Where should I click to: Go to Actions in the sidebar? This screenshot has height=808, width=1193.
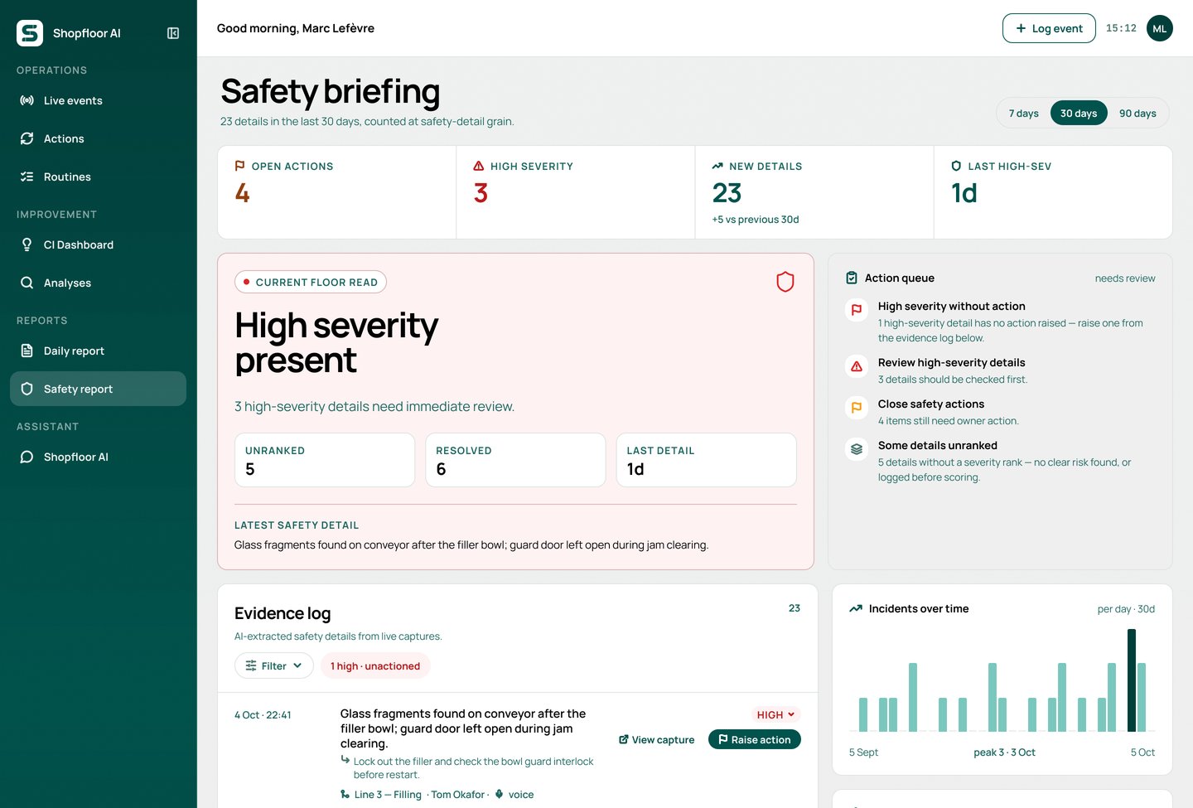(98, 139)
